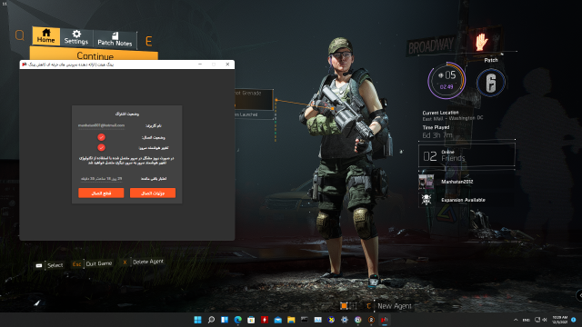Open network and volume quick settings
The width and height of the screenshot is (582, 327).
click(x=540, y=320)
